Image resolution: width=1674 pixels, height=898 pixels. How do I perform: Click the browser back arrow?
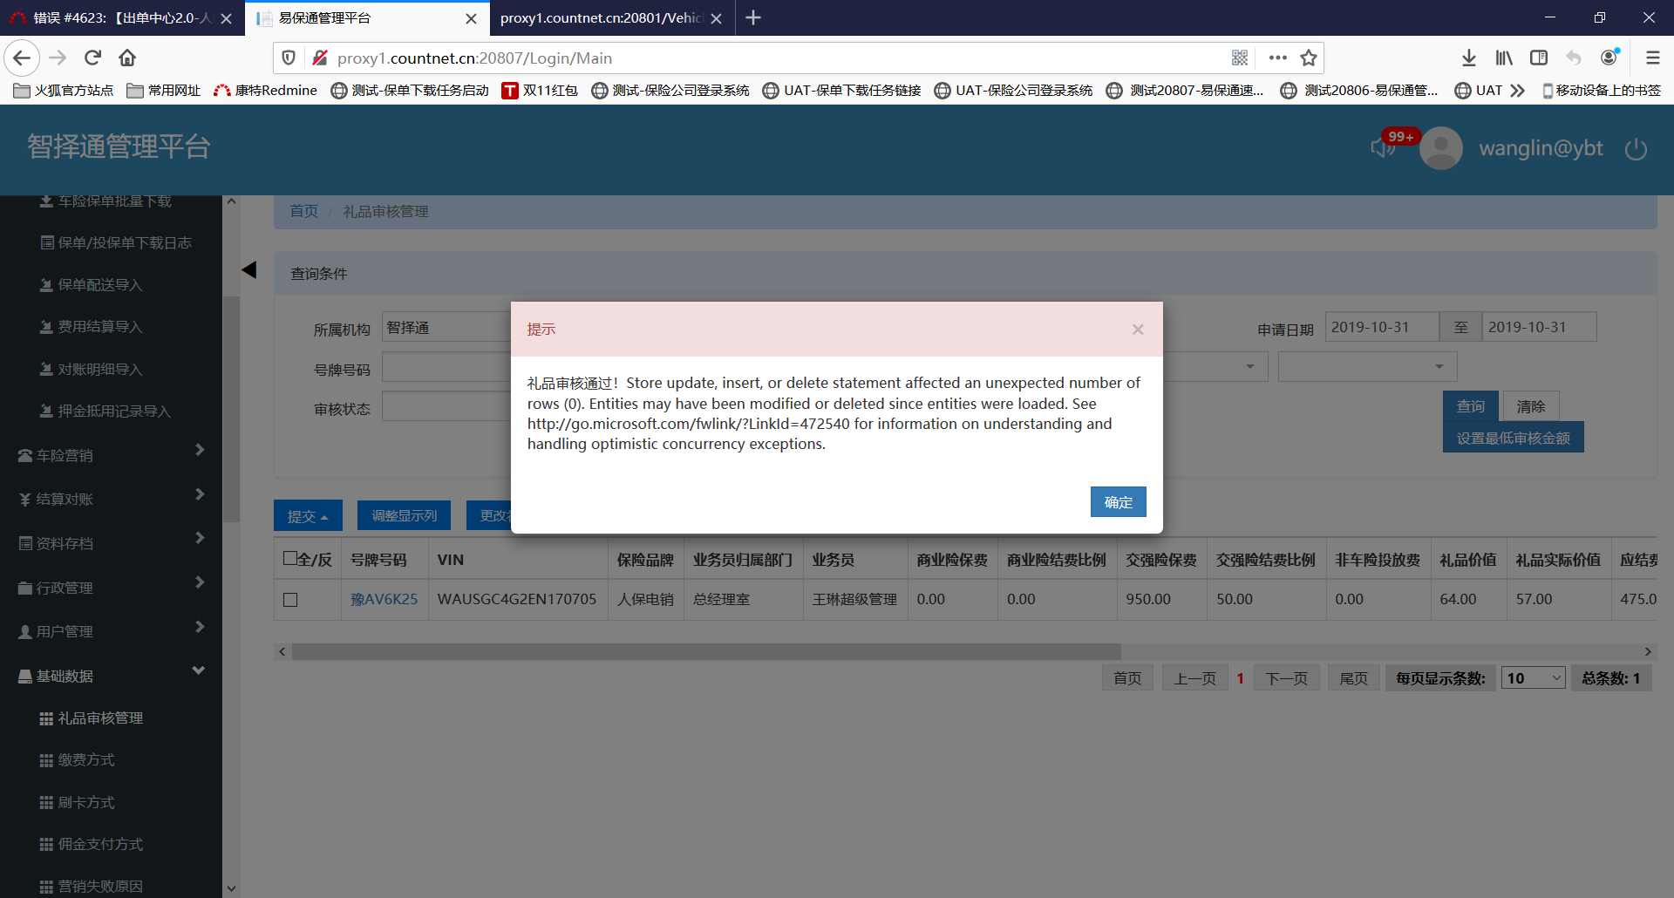coord(22,58)
